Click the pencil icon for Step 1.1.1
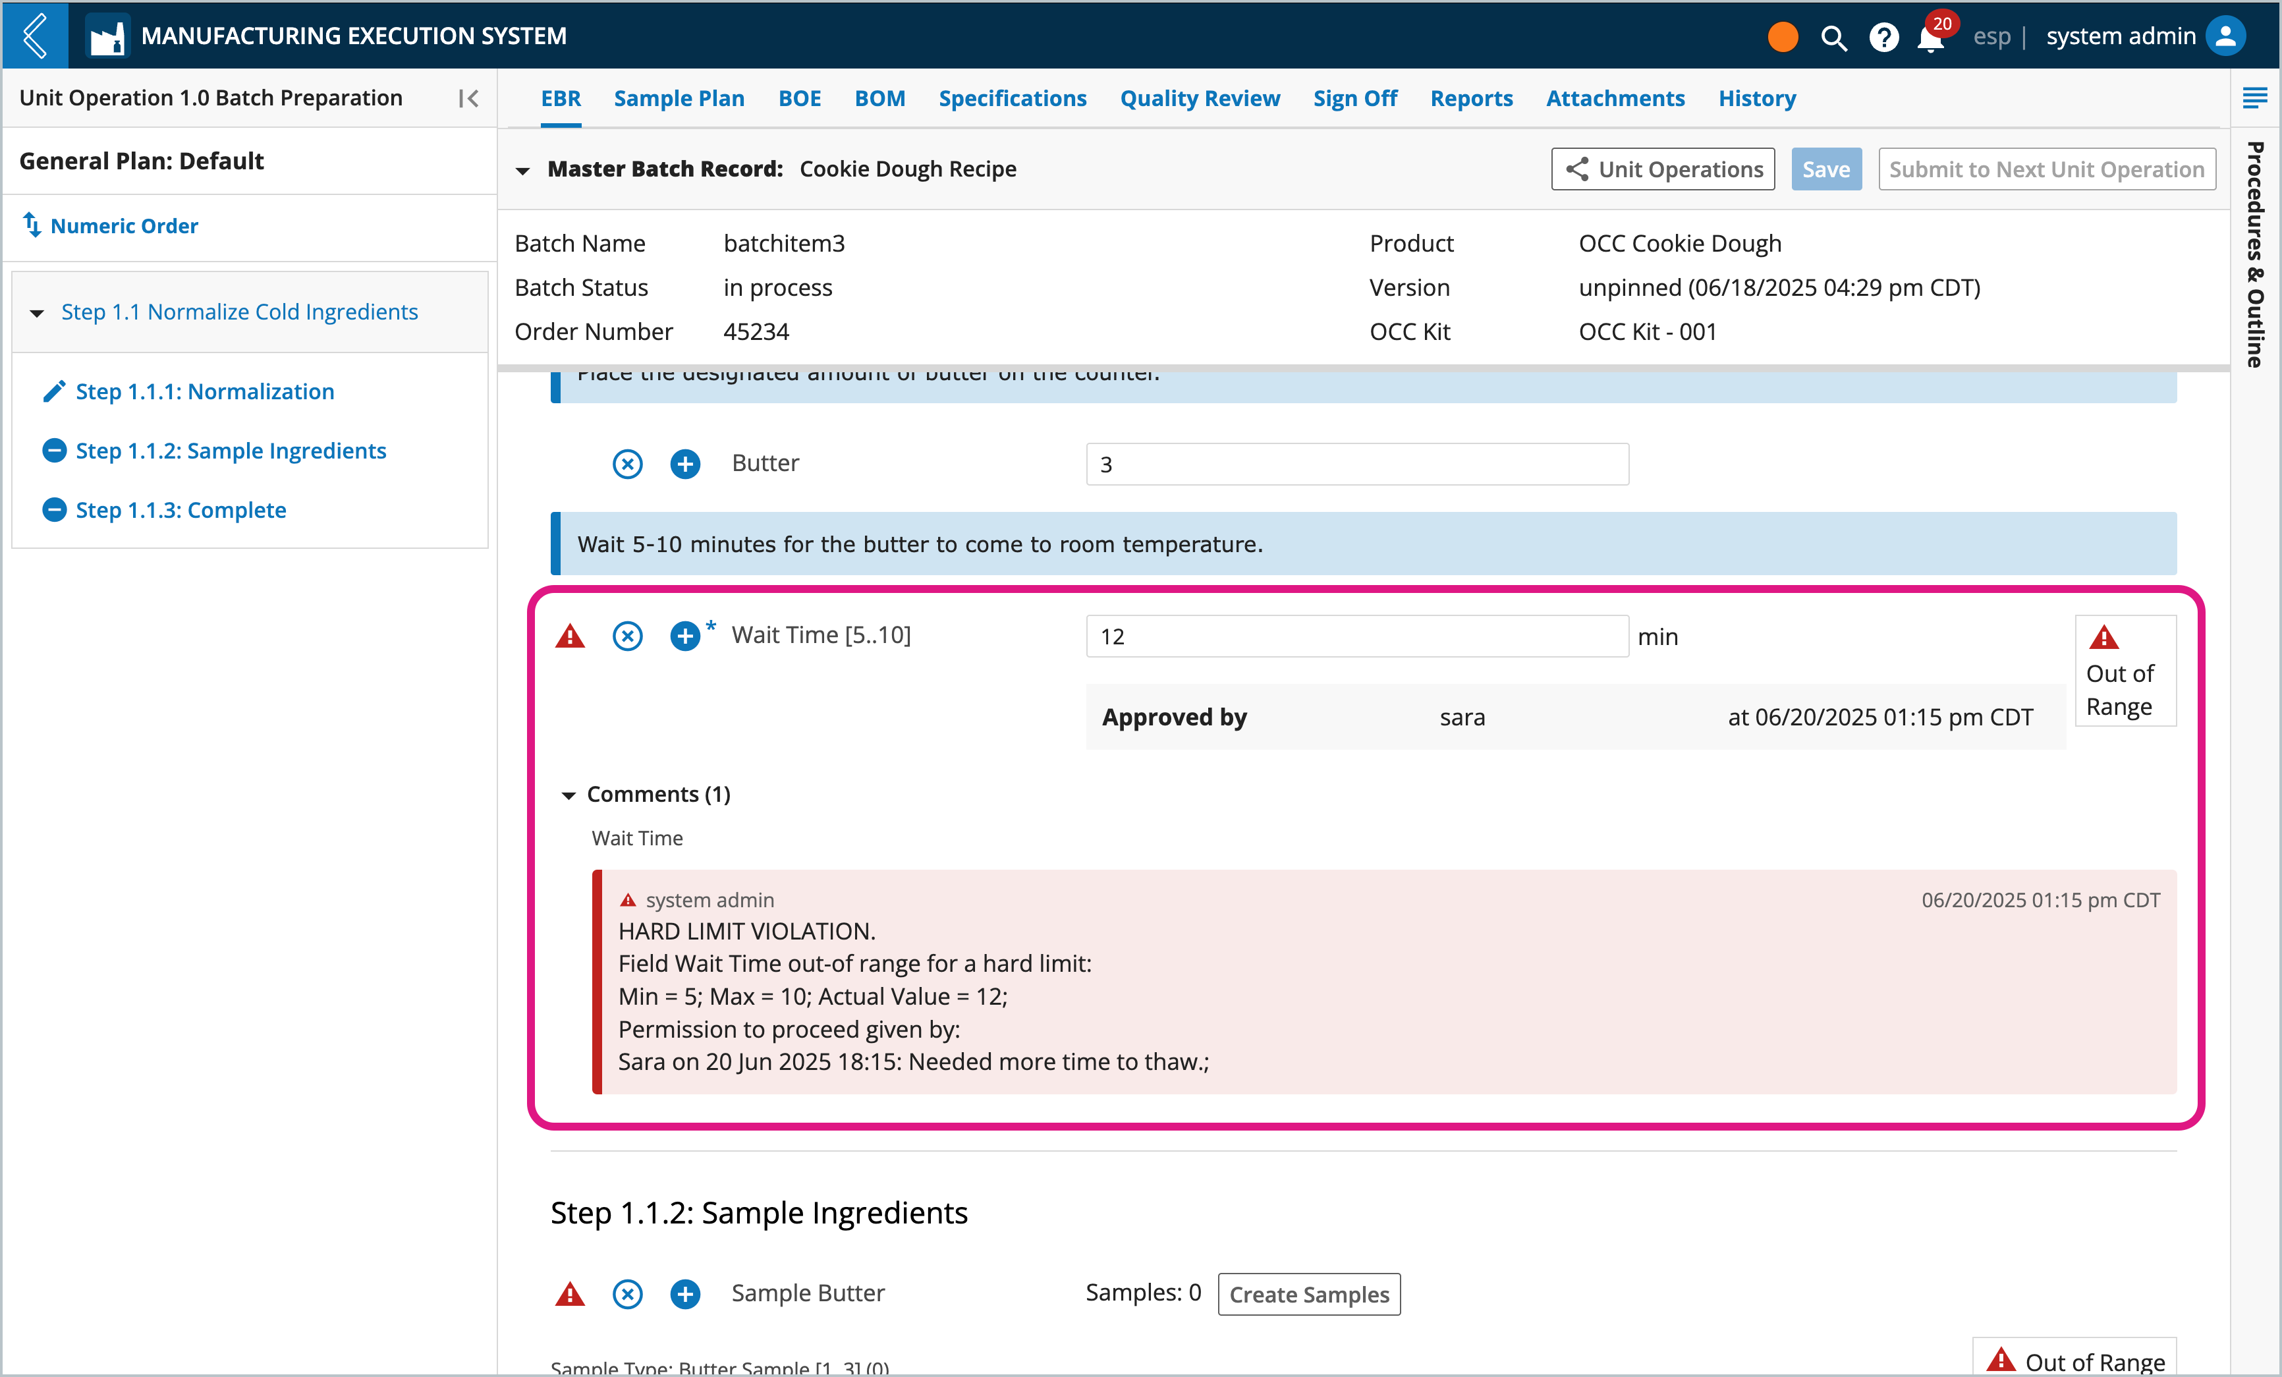Screen dimensions: 2282x1377 [x=54, y=392]
